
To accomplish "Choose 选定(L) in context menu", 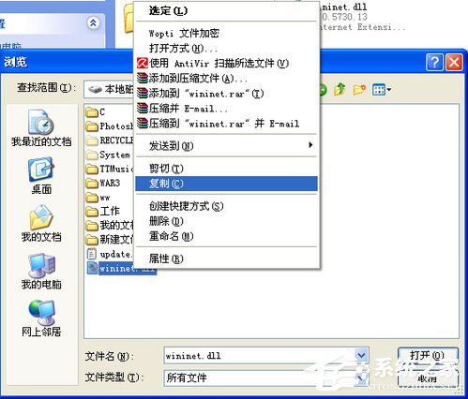I will pyautogui.click(x=226, y=11).
